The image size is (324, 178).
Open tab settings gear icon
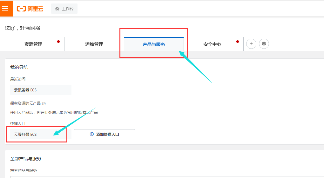[x=264, y=44]
